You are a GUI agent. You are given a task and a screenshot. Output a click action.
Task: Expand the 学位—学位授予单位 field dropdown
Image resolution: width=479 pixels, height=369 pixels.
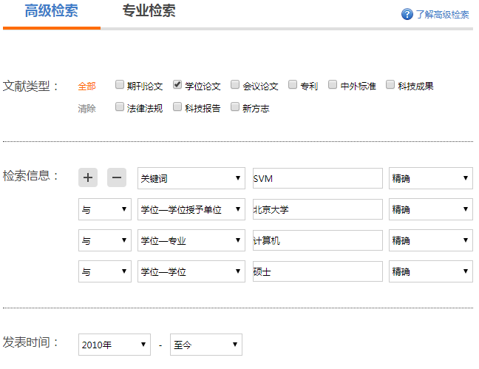pos(191,209)
